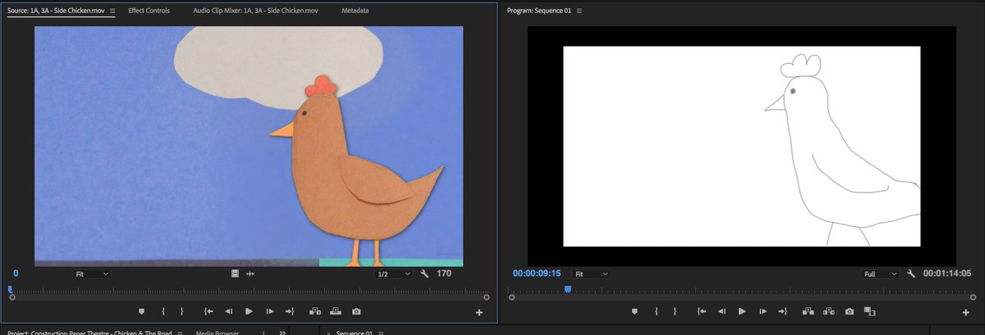Image resolution: width=985 pixels, height=335 pixels.
Task: Select the Source: 1A, 3A - Side Chicken.mov tab
Action: point(56,11)
